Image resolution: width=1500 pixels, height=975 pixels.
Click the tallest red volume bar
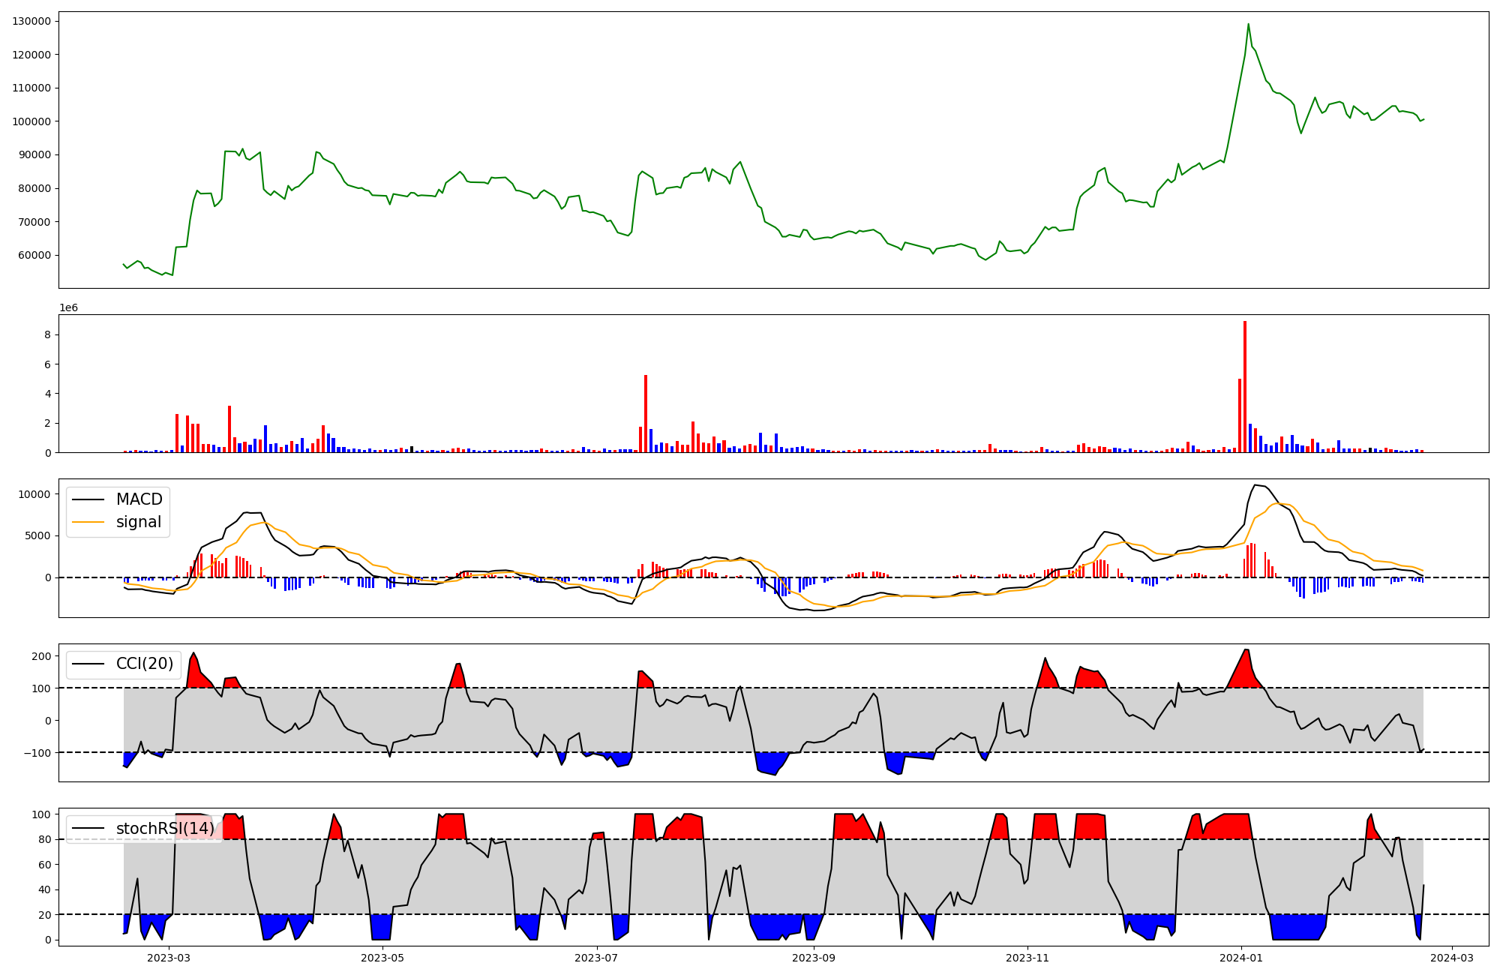tap(1245, 386)
